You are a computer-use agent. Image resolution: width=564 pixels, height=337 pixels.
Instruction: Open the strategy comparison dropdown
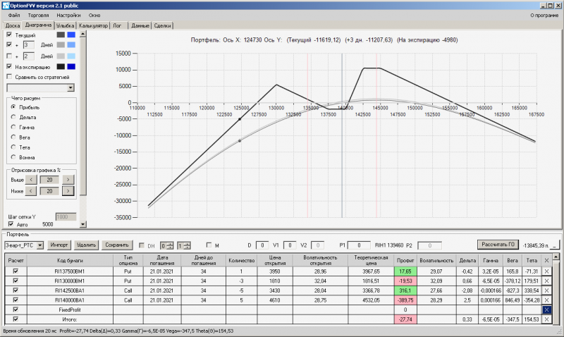coord(70,87)
